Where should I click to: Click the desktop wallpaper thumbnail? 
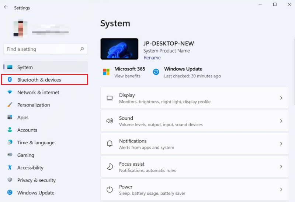119,49
